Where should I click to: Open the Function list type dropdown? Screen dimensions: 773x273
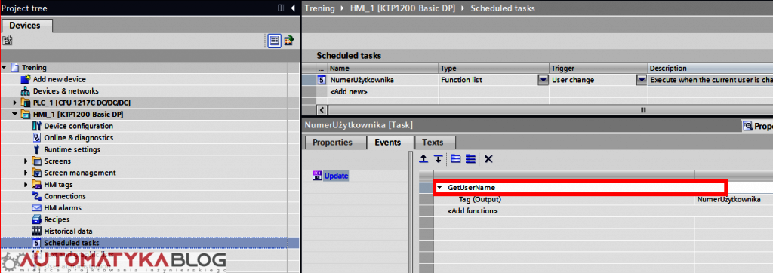click(543, 80)
